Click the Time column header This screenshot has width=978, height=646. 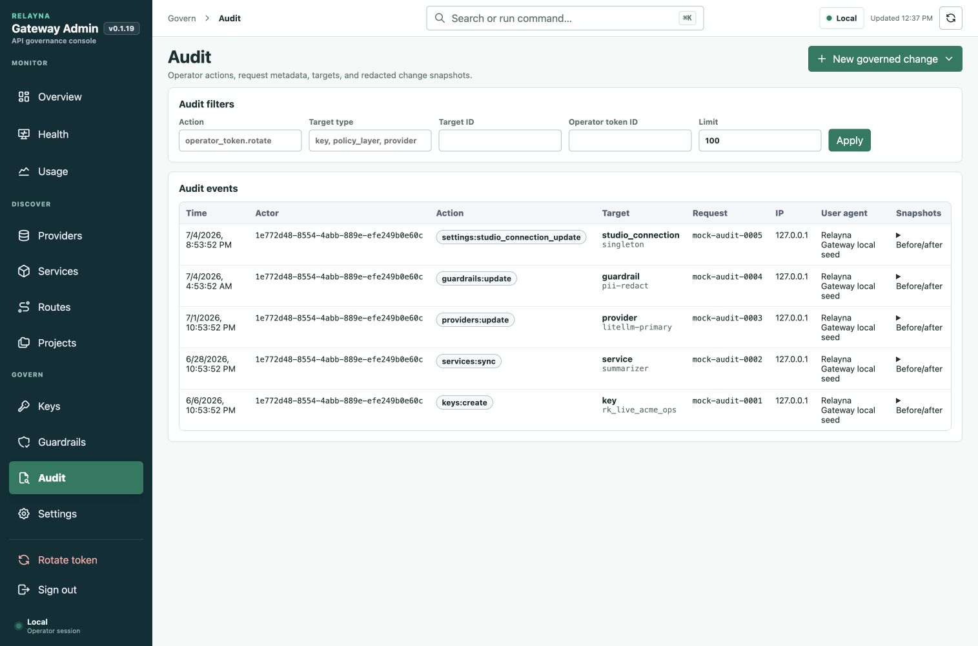pyautogui.click(x=196, y=213)
